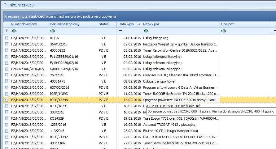276x149 pixels.
Task: Select cell "Pieczątka Wagraf 3s + gumka"
Action: click(x=181, y=44)
